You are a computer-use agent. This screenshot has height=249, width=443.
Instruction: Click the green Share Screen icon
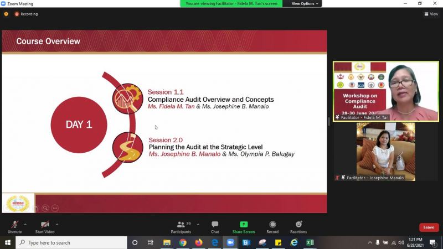click(244, 225)
